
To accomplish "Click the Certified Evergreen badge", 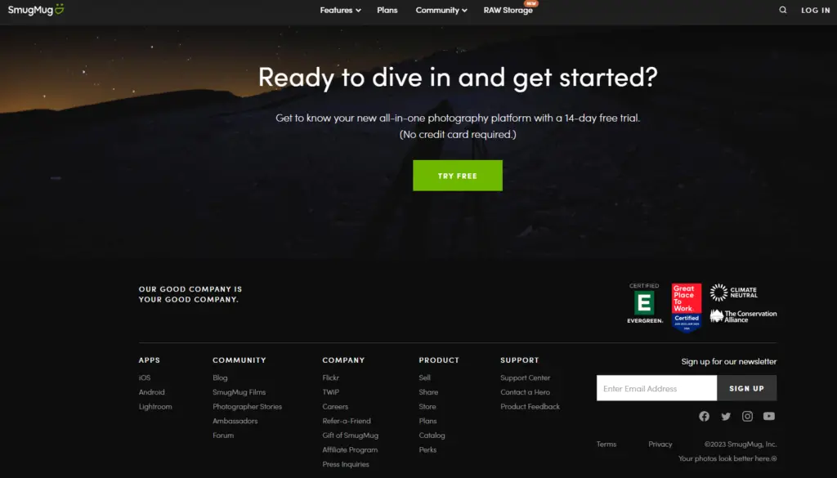I will point(645,304).
